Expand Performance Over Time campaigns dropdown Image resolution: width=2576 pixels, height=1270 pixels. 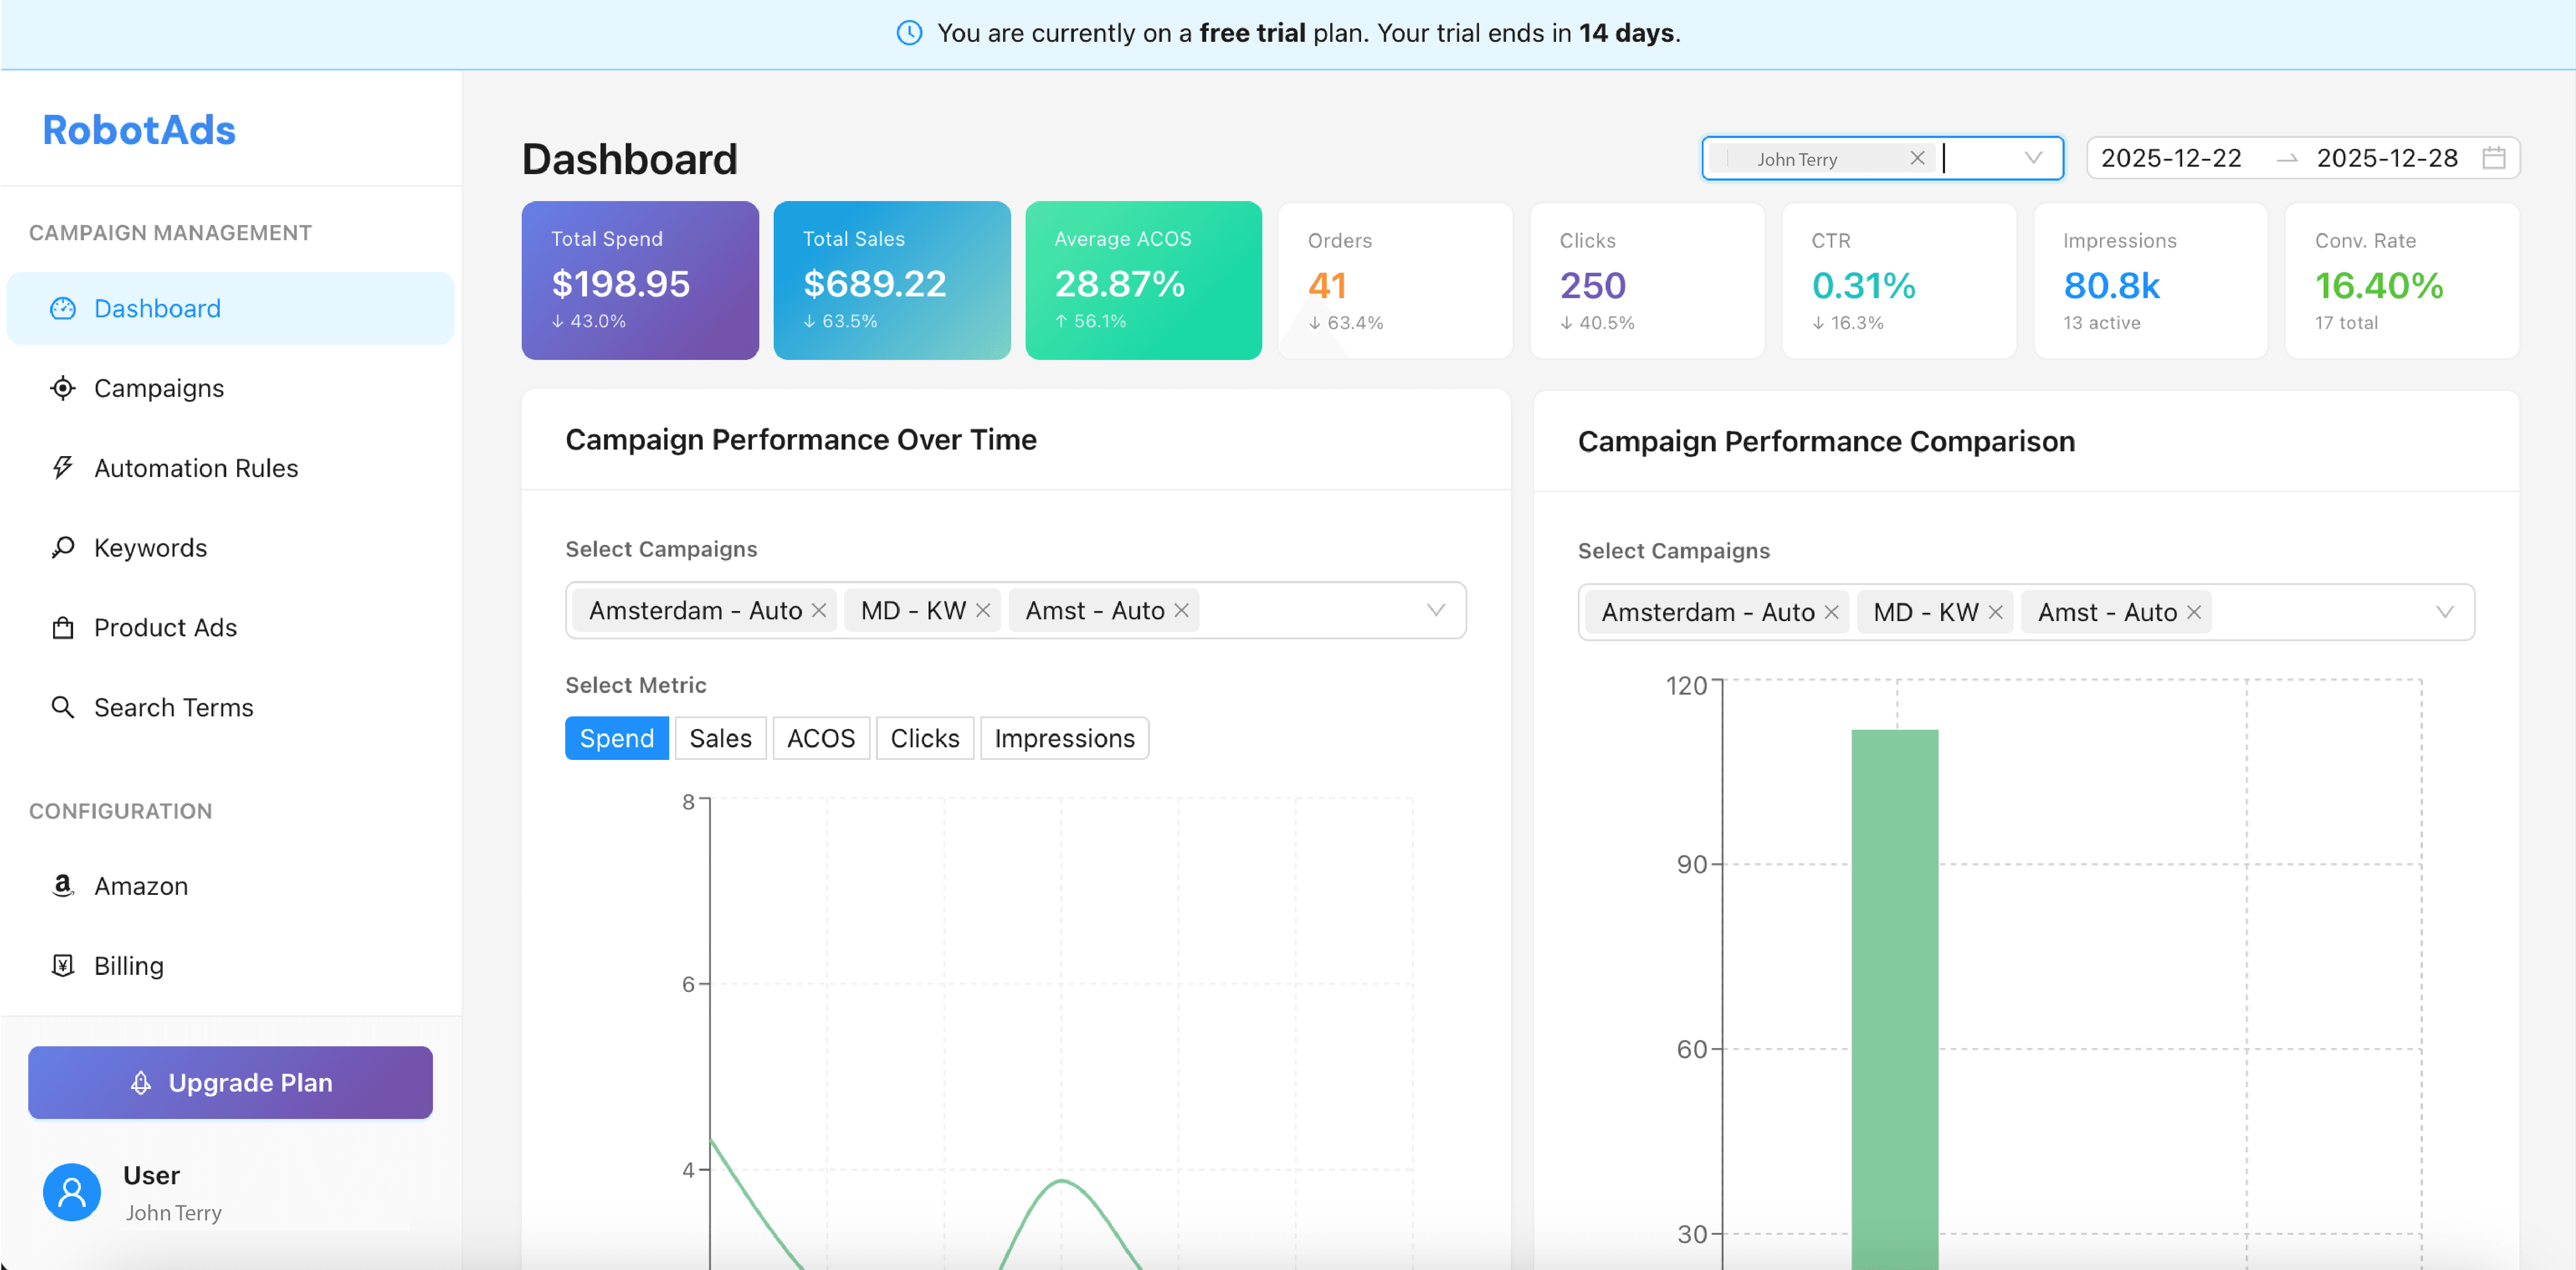click(1435, 610)
